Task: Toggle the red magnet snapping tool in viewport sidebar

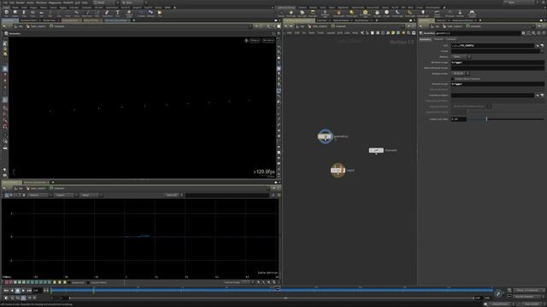Action: click(5, 127)
